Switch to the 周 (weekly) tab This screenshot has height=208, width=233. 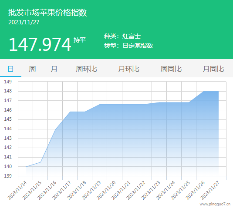[32, 69]
